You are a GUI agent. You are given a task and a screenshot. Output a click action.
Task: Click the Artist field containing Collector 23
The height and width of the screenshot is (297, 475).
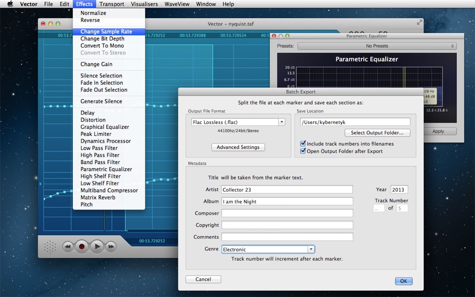[287, 189]
